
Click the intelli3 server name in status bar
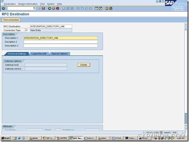pyautogui.click(x=167, y=133)
